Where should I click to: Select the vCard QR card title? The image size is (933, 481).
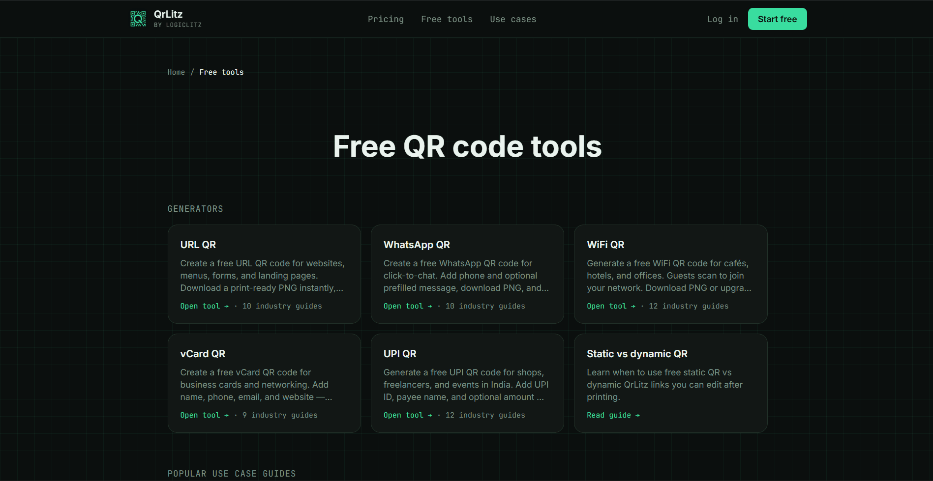pyautogui.click(x=203, y=354)
